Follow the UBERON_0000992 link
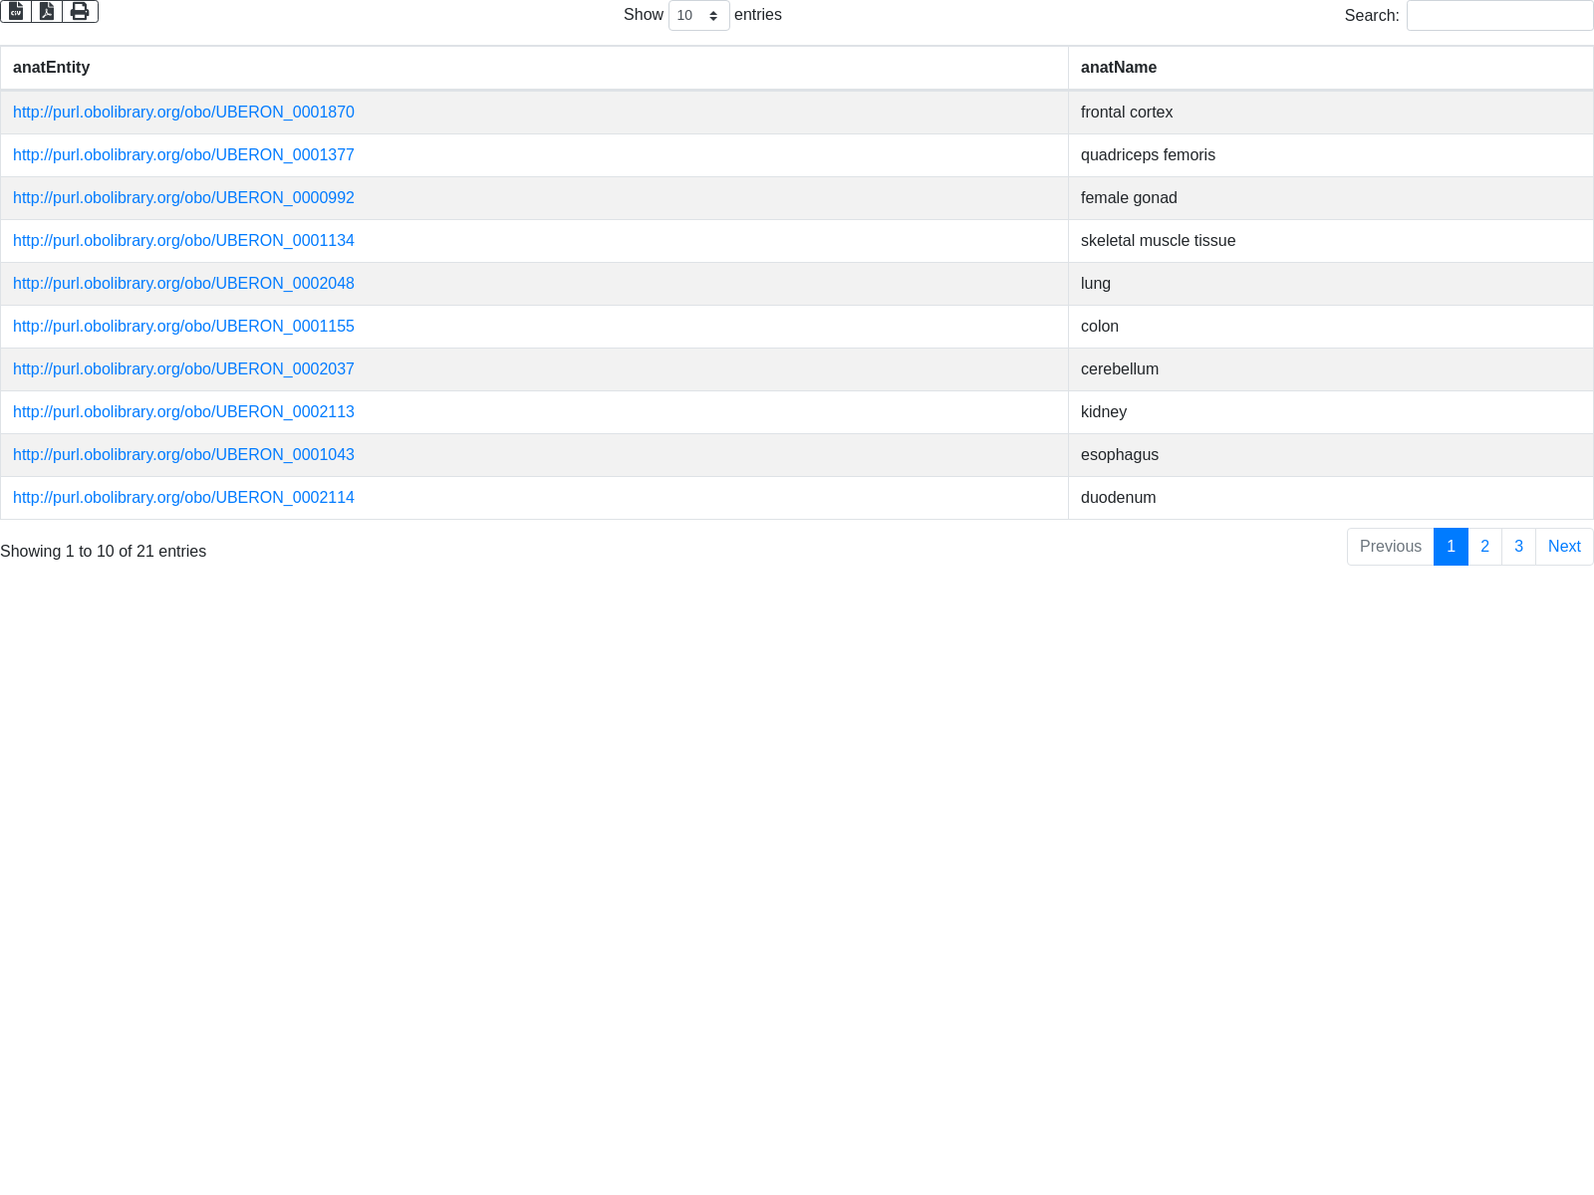1594x1195 pixels. tap(183, 198)
